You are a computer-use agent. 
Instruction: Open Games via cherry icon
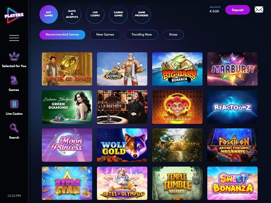click(14, 80)
